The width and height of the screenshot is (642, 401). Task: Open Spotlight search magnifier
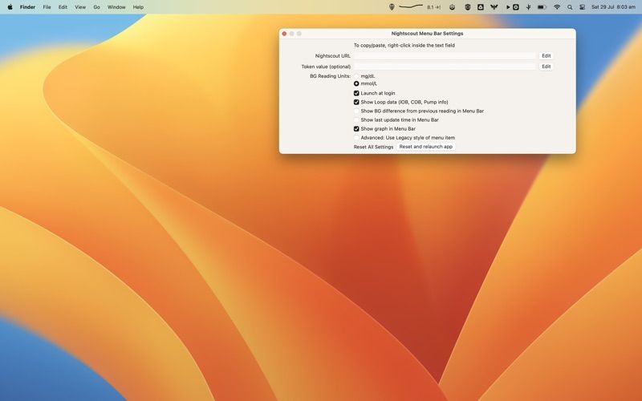(570, 7)
